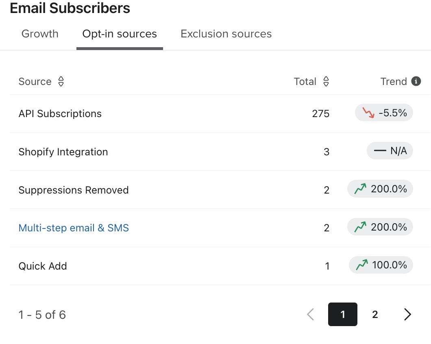The width and height of the screenshot is (431, 344).
Task: Click the Quick Add 100.0% badge
Action: pos(381,266)
